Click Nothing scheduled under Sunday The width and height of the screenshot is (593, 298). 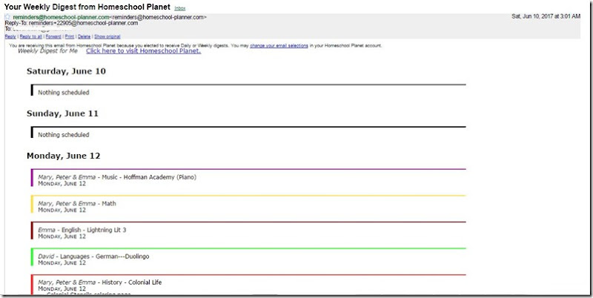click(x=64, y=135)
